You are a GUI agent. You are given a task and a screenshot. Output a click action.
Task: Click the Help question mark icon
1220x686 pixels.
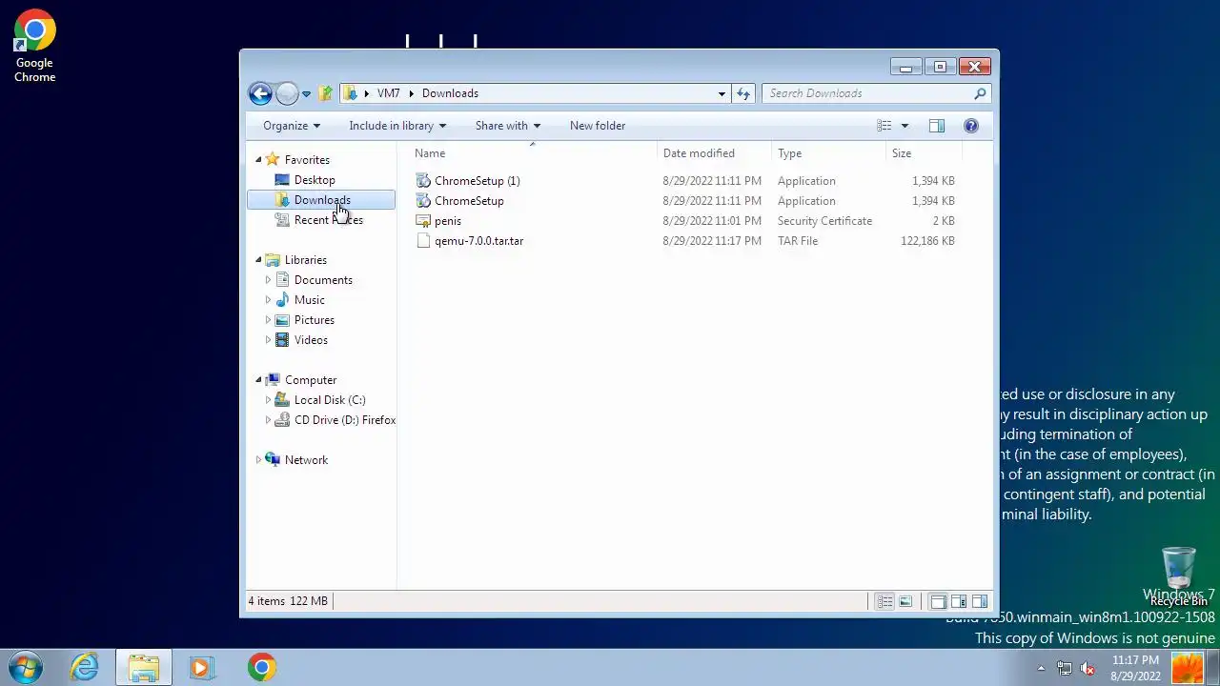point(971,126)
